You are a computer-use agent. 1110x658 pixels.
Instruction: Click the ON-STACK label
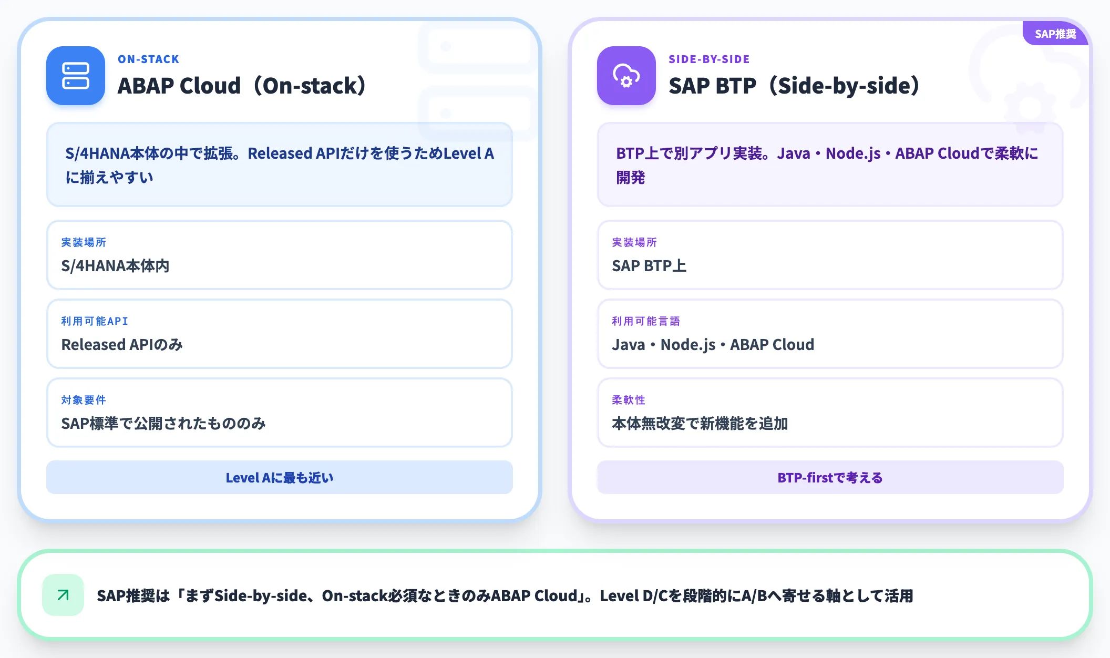point(149,59)
